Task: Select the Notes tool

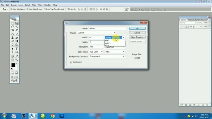Action: (13, 56)
